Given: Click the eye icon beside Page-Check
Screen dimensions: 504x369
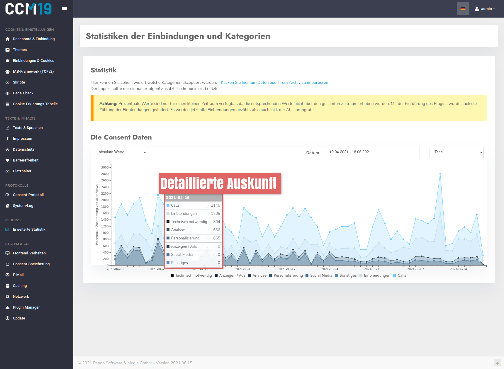Looking at the screenshot, I should [x=8, y=93].
